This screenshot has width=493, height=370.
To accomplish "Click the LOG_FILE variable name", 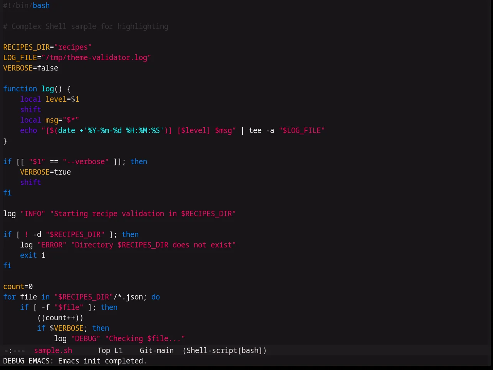I will (x=20, y=57).
